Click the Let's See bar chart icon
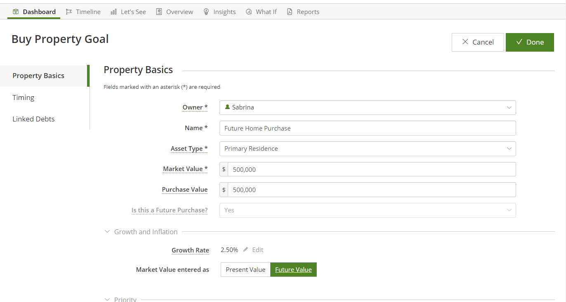Screen dimensions: 566x302 [114, 12]
